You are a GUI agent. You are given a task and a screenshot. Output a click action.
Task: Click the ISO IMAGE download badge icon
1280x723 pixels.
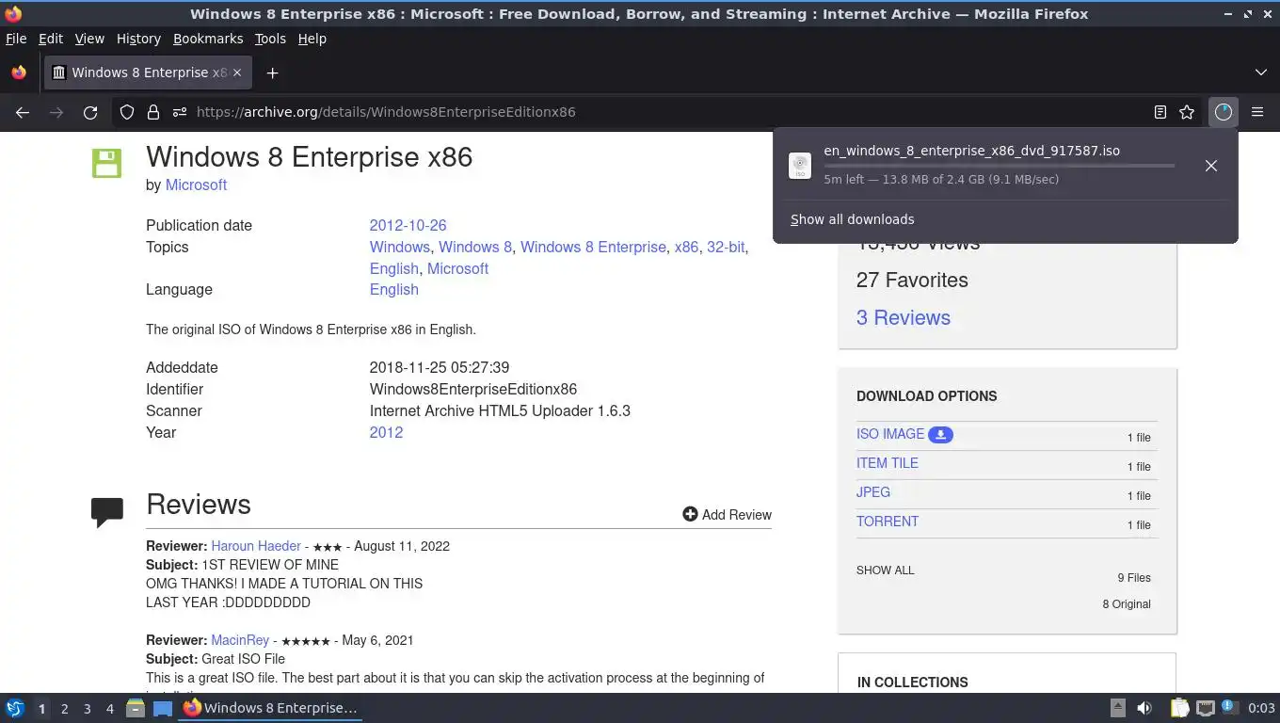pyautogui.click(x=940, y=434)
